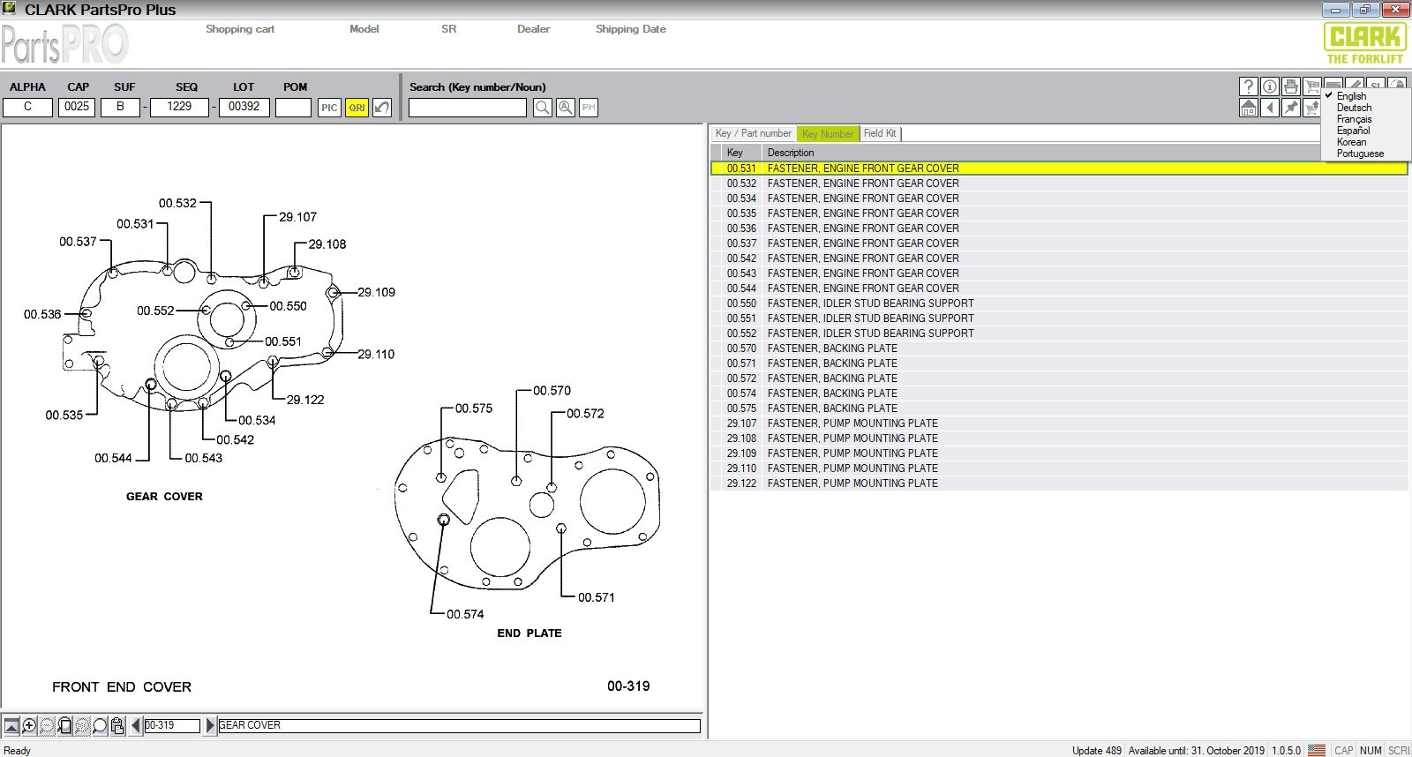Image resolution: width=1412 pixels, height=757 pixels.
Task: Click the Search key number input field
Action: point(467,108)
